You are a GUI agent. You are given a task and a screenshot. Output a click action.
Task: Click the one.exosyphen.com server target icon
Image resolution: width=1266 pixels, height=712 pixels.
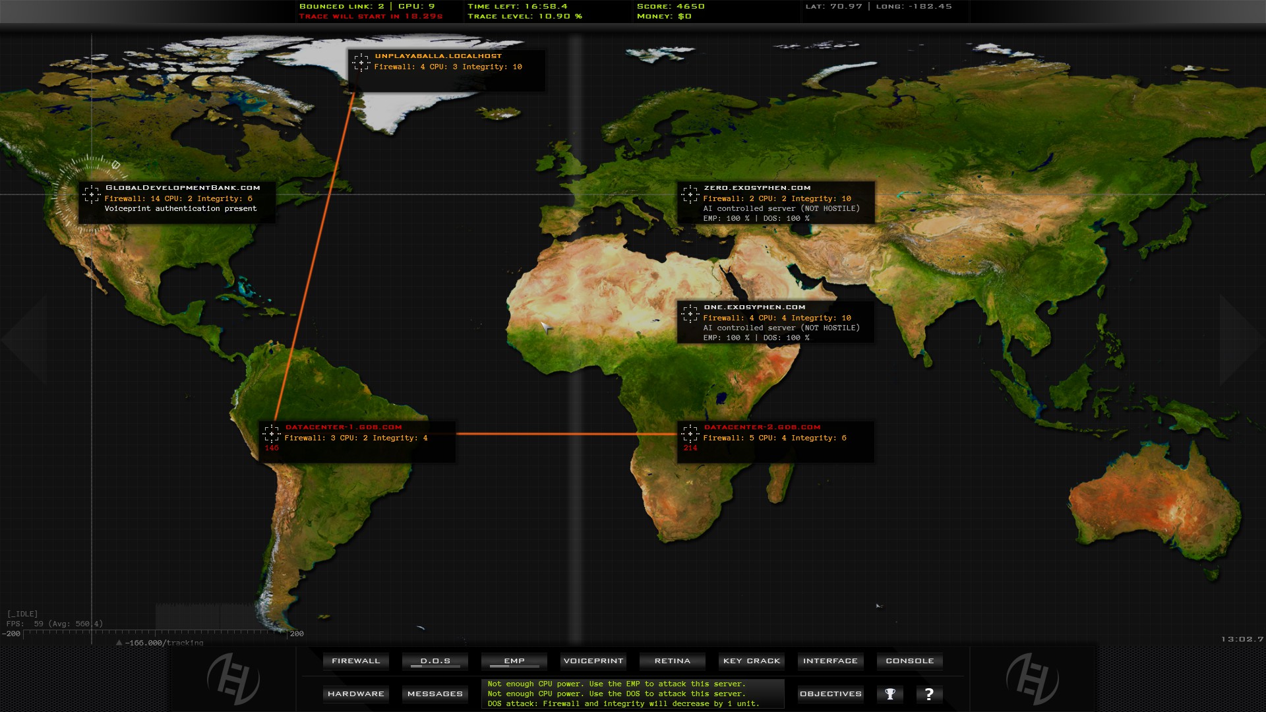click(690, 314)
